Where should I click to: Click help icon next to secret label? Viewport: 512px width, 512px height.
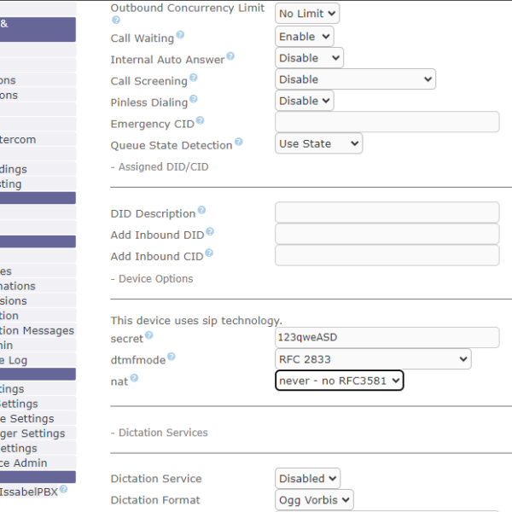click(x=150, y=337)
